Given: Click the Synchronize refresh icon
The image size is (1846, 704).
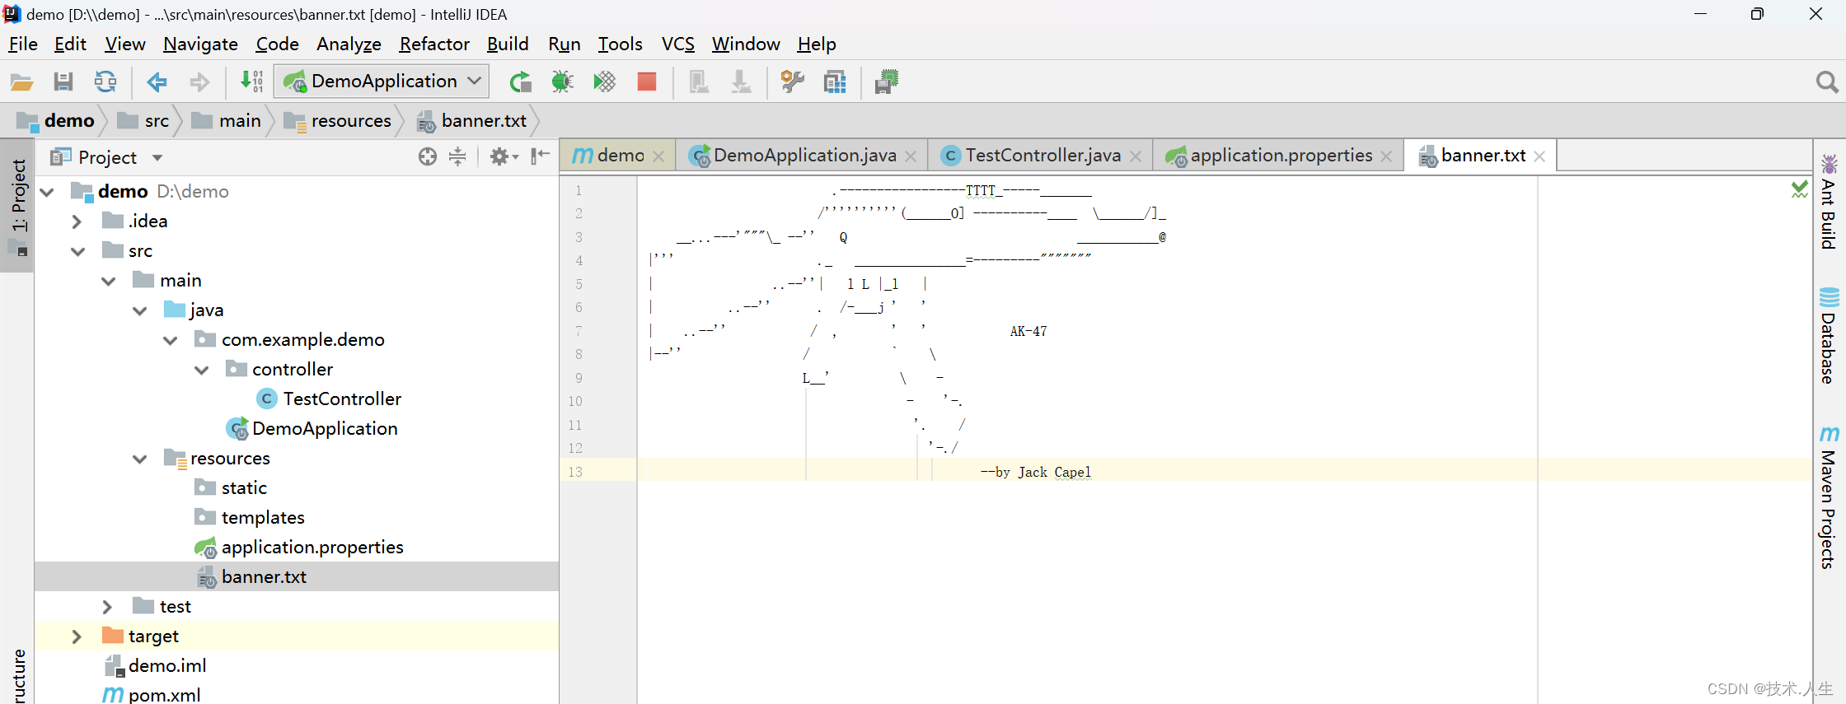Looking at the screenshot, I should click(105, 82).
